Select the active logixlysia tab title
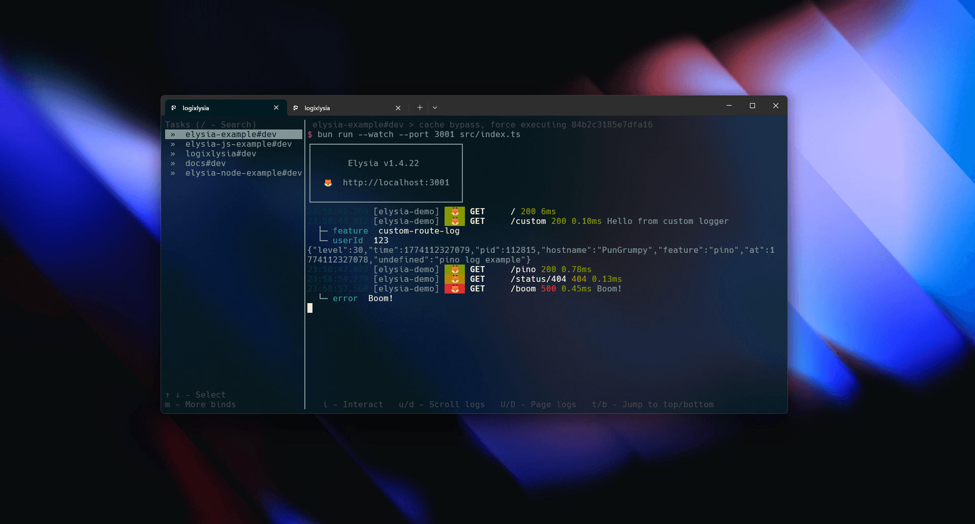The height and width of the screenshot is (524, 975). point(196,108)
